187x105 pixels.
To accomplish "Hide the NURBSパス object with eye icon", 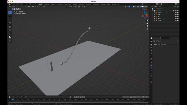I will [x=176, y=13].
